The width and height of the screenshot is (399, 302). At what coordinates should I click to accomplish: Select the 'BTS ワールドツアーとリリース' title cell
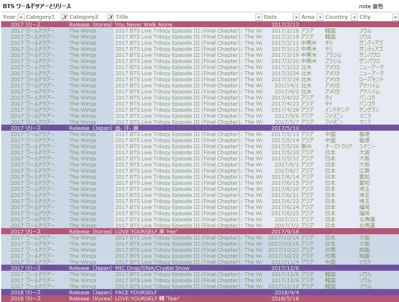(x=37, y=6)
